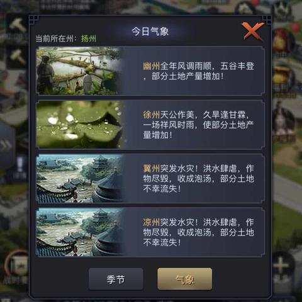Screen dimensions: 302x302
Task: Open the 冀州 flooded town picture
Action: [79, 179]
